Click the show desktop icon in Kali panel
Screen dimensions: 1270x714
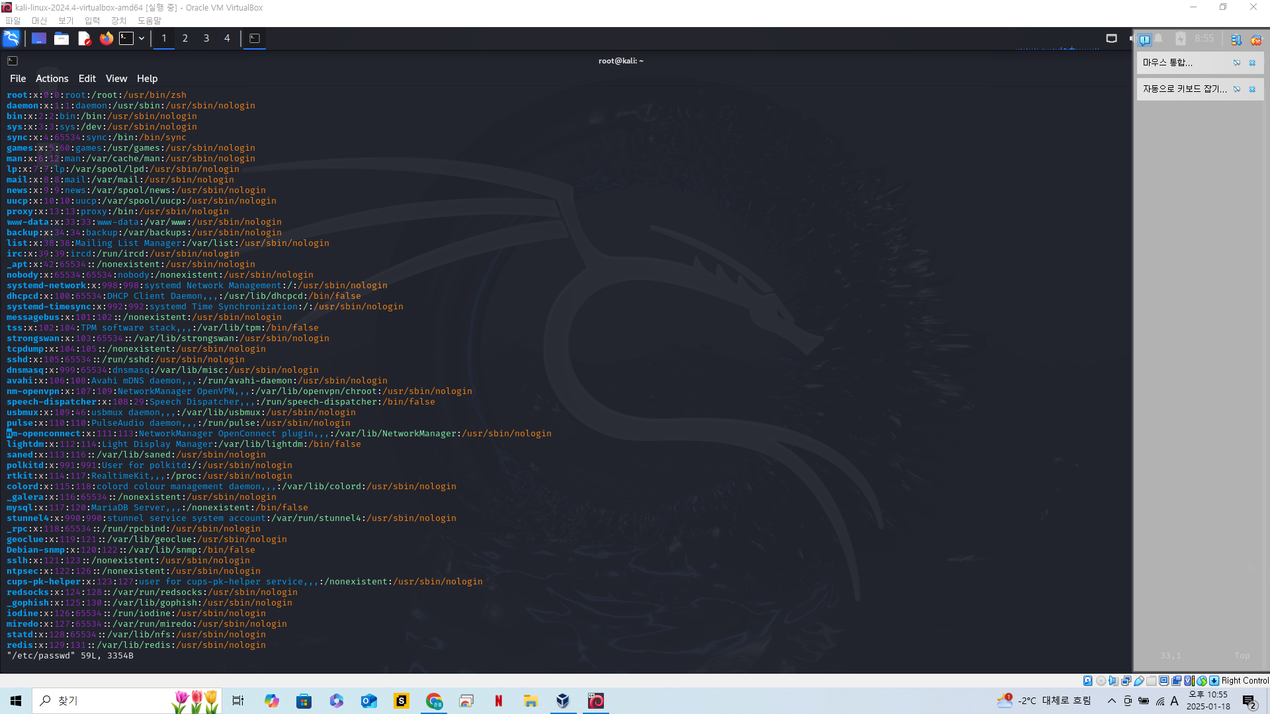39,38
